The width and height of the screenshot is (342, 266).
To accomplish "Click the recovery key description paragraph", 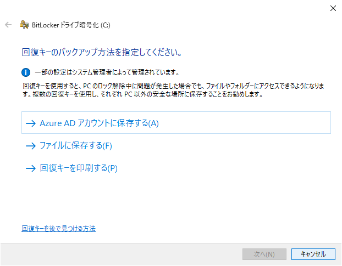I will tap(173, 90).
